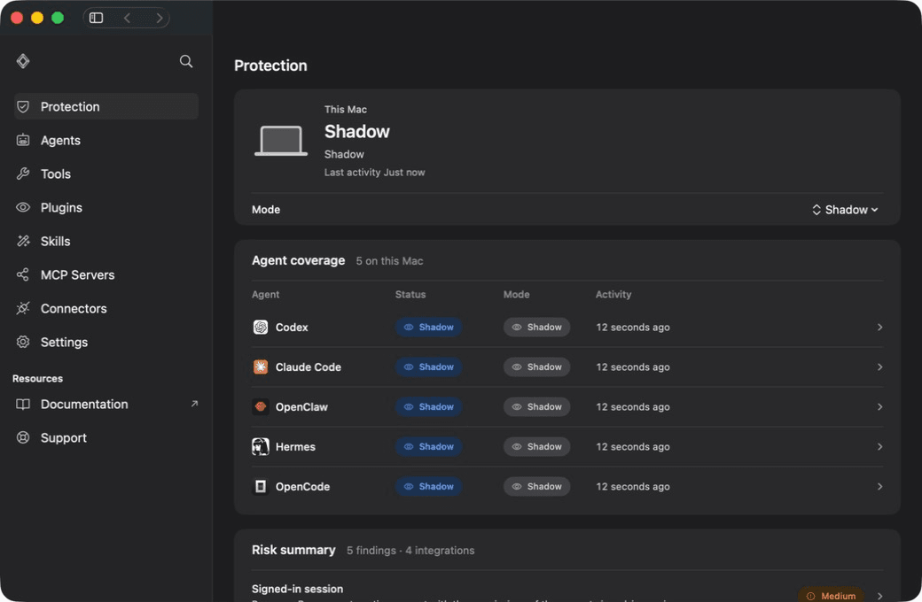This screenshot has height=602, width=922.
Task: Click the OpenClaw agent icon
Action: [261, 406]
